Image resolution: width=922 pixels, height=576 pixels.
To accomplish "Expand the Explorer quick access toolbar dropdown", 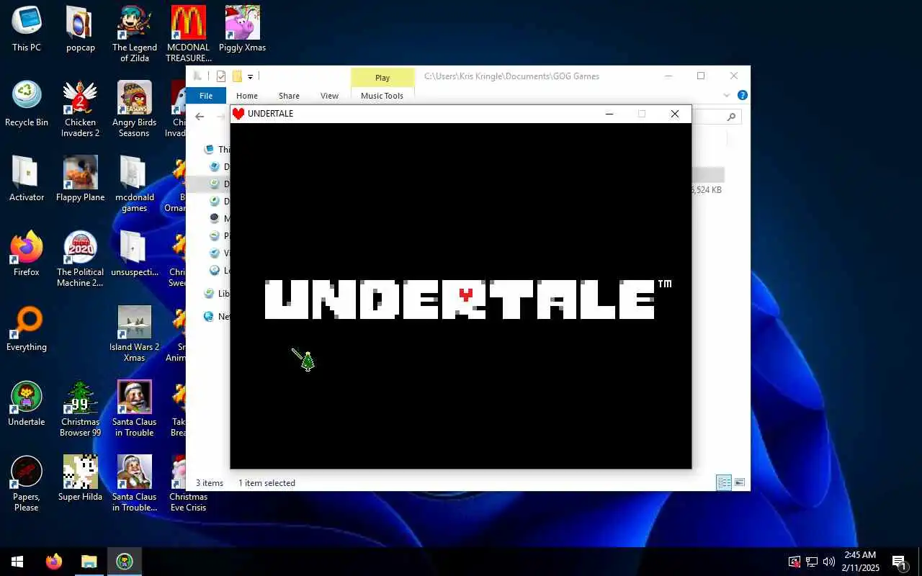I will point(251,76).
